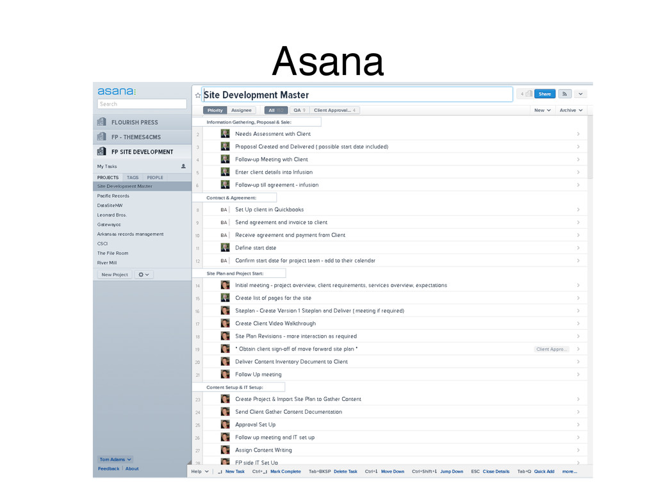Switch to the TAGS tab
This screenshot has height=492, width=656.
click(133, 177)
